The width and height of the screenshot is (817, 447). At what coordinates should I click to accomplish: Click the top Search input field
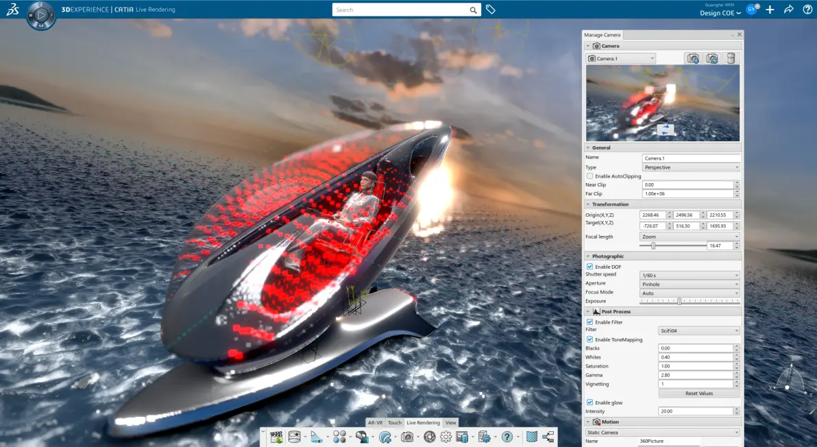click(x=400, y=10)
